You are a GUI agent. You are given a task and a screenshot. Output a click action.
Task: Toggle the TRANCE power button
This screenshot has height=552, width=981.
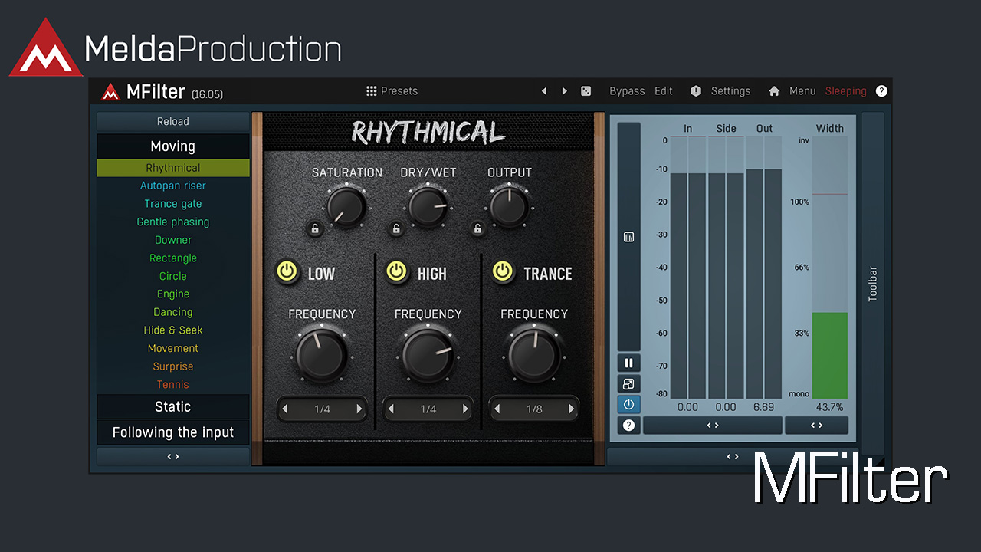pos(502,271)
